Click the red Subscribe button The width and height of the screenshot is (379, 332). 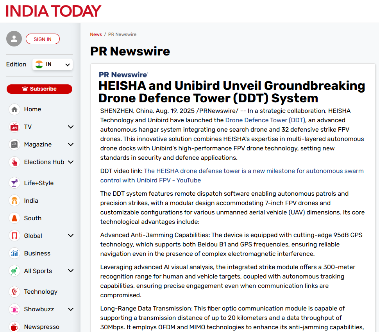coord(39,89)
